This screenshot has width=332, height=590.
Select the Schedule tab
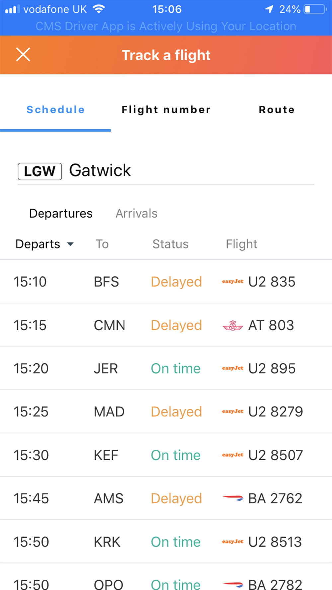tap(55, 110)
